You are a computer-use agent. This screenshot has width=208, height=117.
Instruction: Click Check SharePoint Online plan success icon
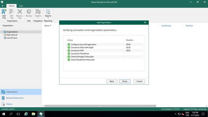[x=69, y=60]
